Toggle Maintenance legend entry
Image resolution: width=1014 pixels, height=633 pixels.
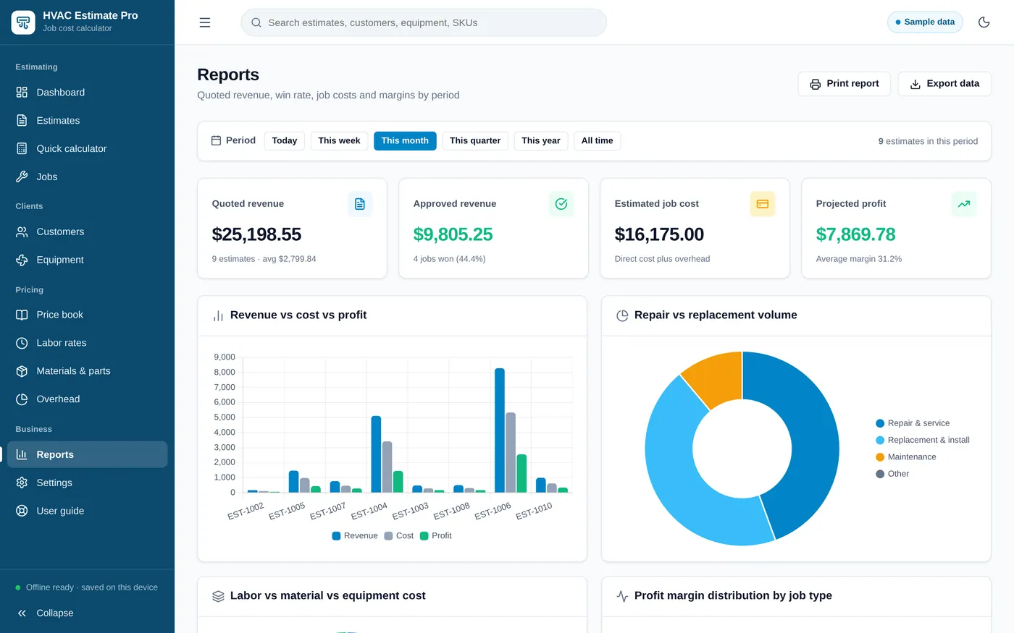click(906, 457)
